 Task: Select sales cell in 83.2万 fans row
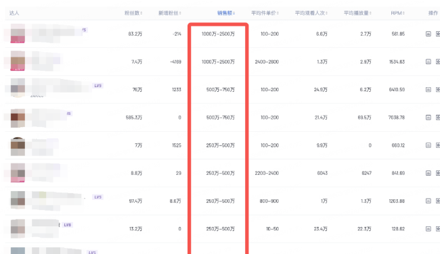(x=218, y=34)
